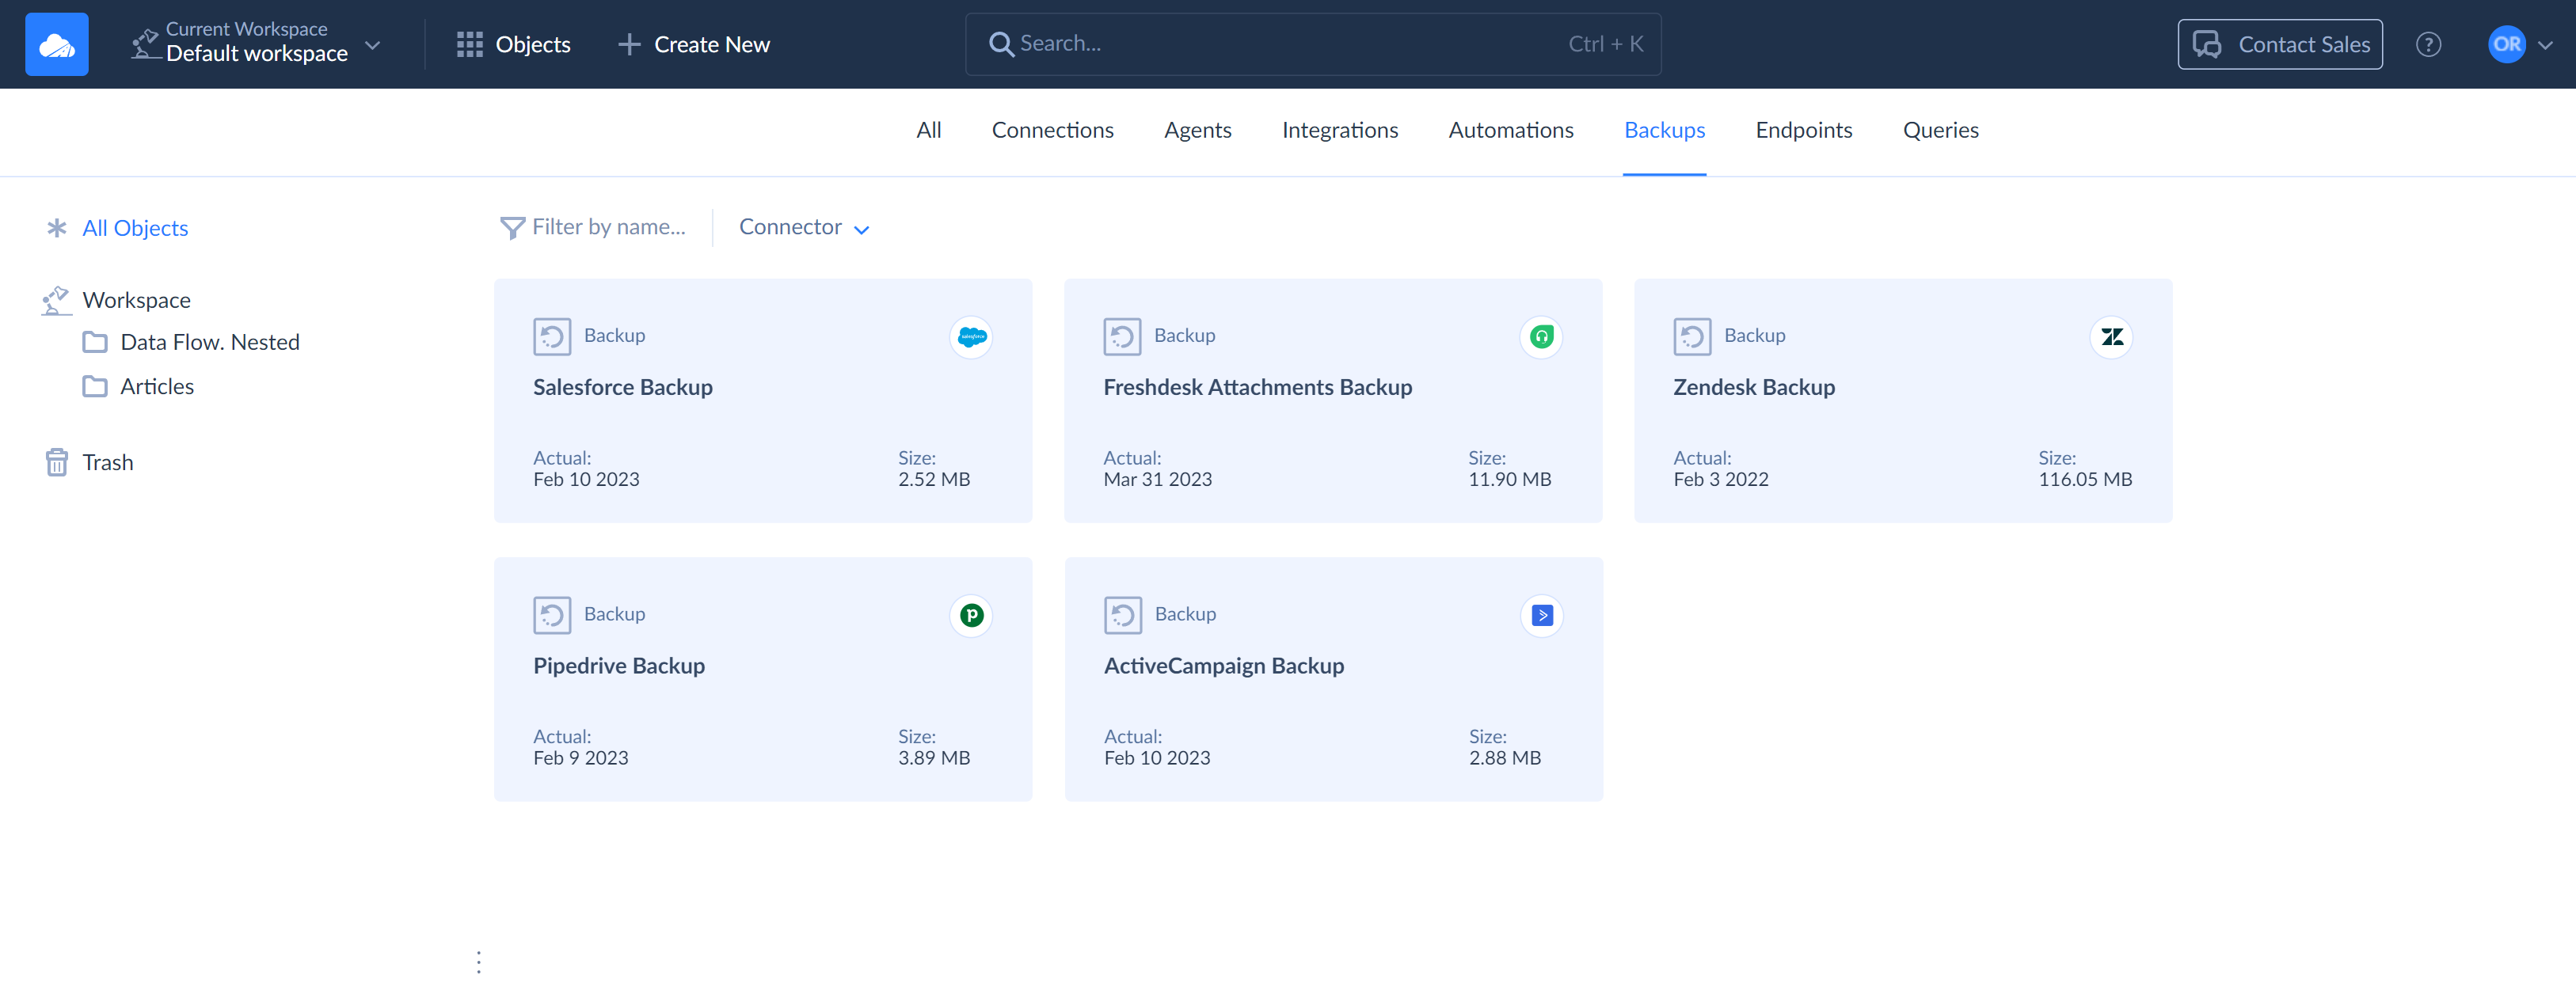This screenshot has height=983, width=2576.
Task: Click the ActiveCampaign connector logo
Action: [x=1542, y=616]
